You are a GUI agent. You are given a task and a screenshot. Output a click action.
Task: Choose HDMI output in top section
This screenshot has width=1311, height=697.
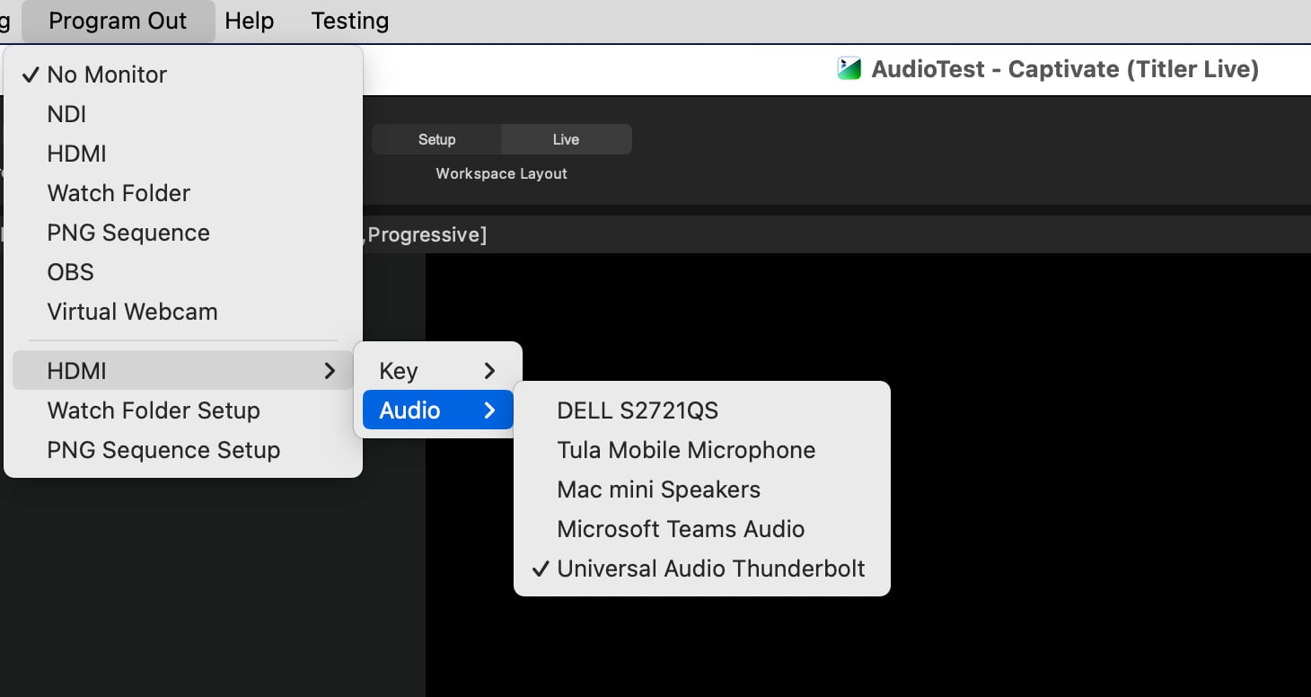pyautogui.click(x=183, y=154)
